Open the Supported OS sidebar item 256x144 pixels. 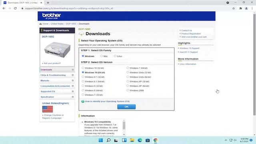pyautogui.click(x=57, y=92)
